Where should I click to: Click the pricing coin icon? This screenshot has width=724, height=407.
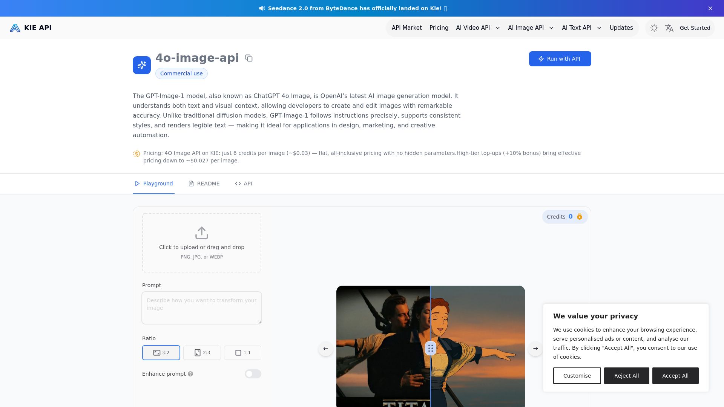[137, 154]
